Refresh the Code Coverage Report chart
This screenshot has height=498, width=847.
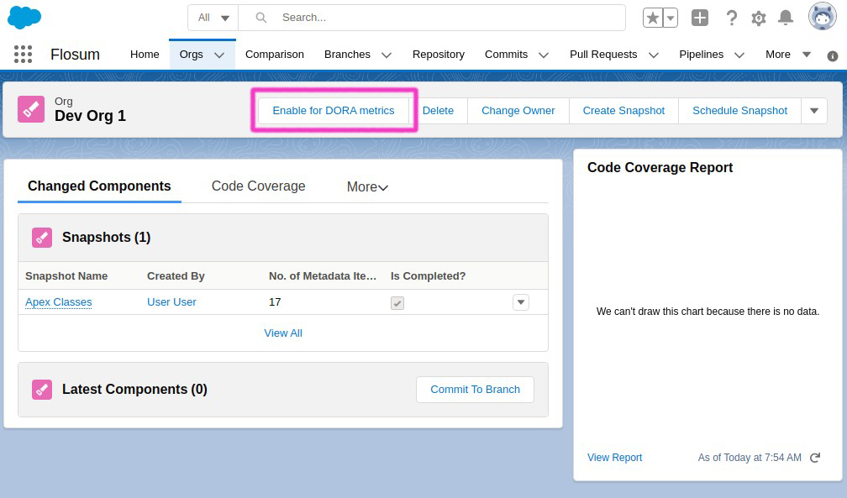click(x=815, y=458)
